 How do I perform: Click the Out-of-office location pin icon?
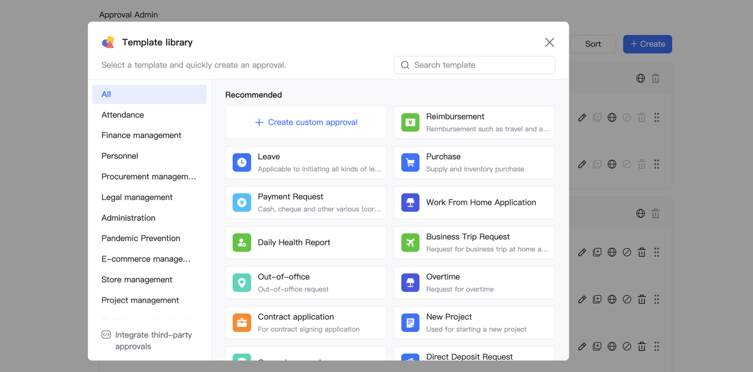(242, 283)
